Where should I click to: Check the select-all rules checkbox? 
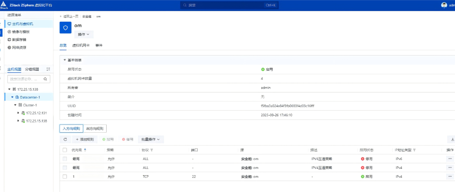tap(65, 150)
